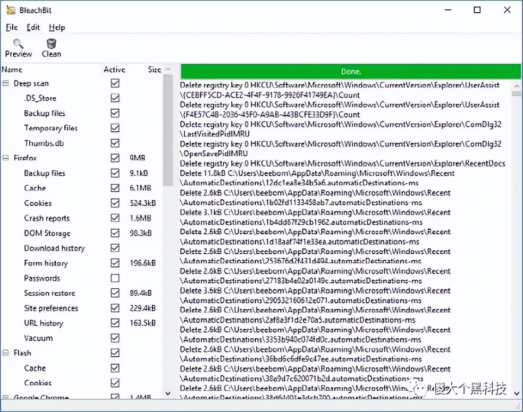Click the Name column header
Image resolution: width=523 pixels, height=412 pixels.
click(x=12, y=69)
